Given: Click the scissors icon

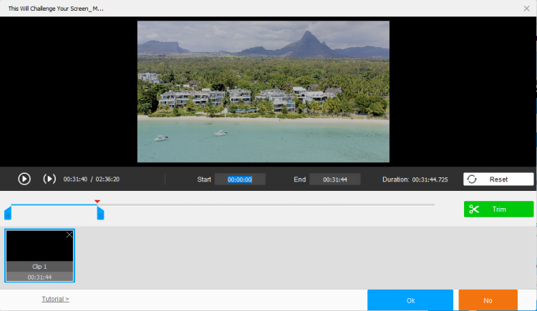Looking at the screenshot, I should click(x=474, y=209).
